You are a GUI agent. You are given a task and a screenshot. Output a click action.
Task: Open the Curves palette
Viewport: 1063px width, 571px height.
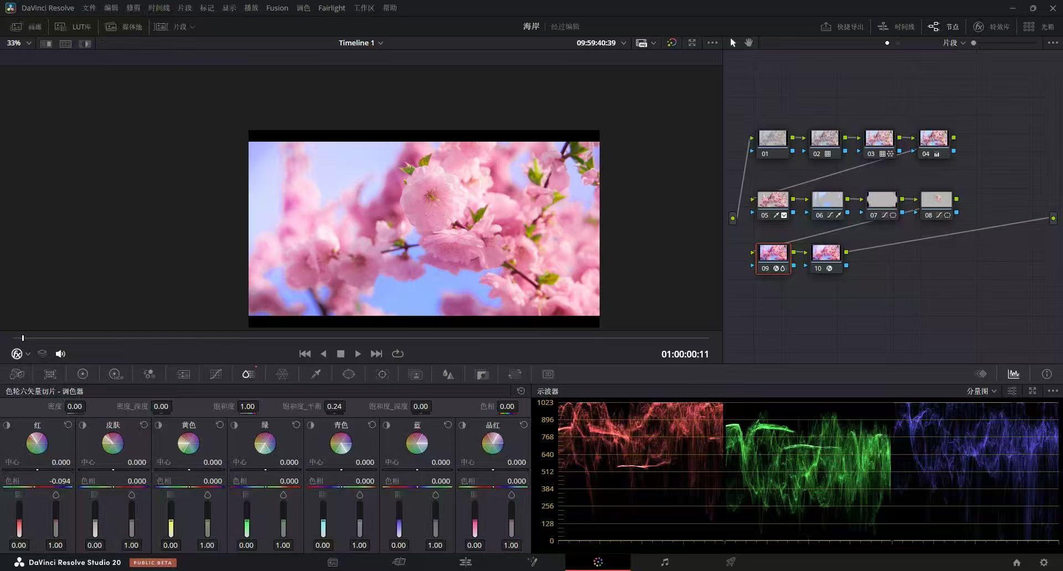click(x=216, y=375)
